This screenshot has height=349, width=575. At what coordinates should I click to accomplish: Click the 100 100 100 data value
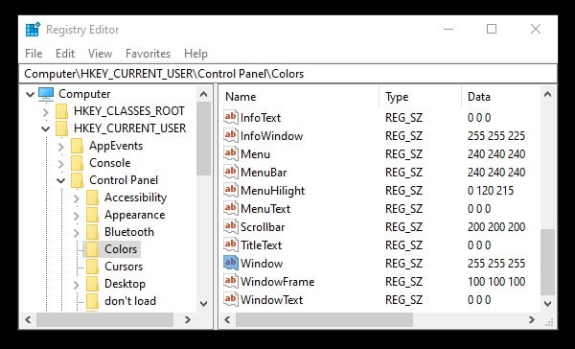point(496,282)
